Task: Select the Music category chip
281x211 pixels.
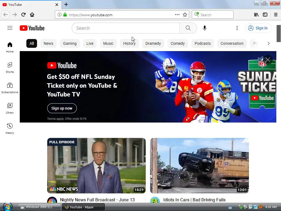Action: [x=108, y=43]
